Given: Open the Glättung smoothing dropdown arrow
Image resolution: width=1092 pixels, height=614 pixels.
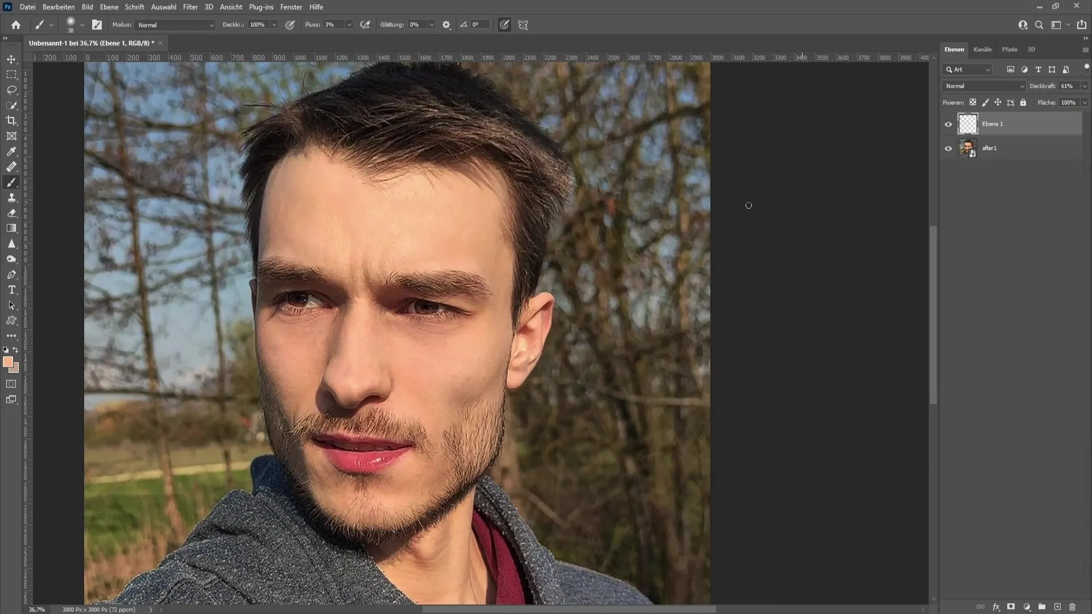Looking at the screenshot, I should click(x=432, y=25).
